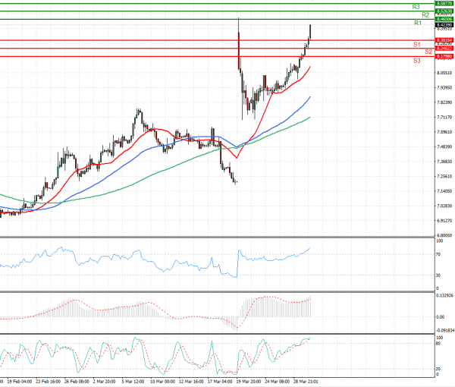Click the 5 Mar 12:00 date label
Image resolution: width=455 pixels, height=387 pixels.
(x=133, y=382)
